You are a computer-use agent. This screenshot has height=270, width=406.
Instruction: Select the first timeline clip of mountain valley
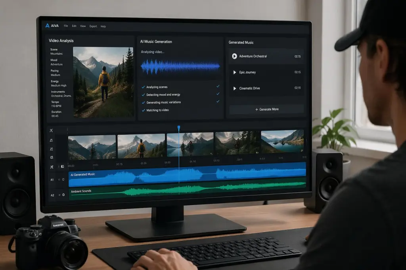(92, 147)
